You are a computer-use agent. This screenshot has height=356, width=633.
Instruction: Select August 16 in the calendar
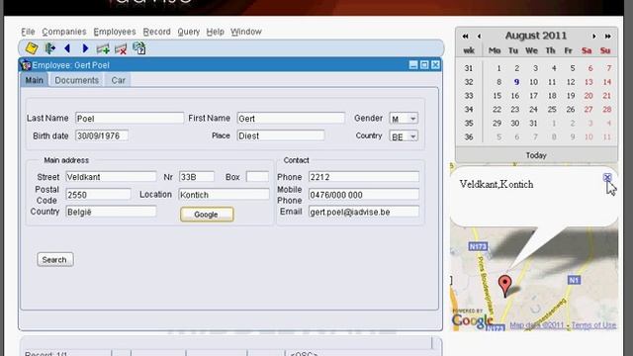pyautogui.click(x=514, y=96)
